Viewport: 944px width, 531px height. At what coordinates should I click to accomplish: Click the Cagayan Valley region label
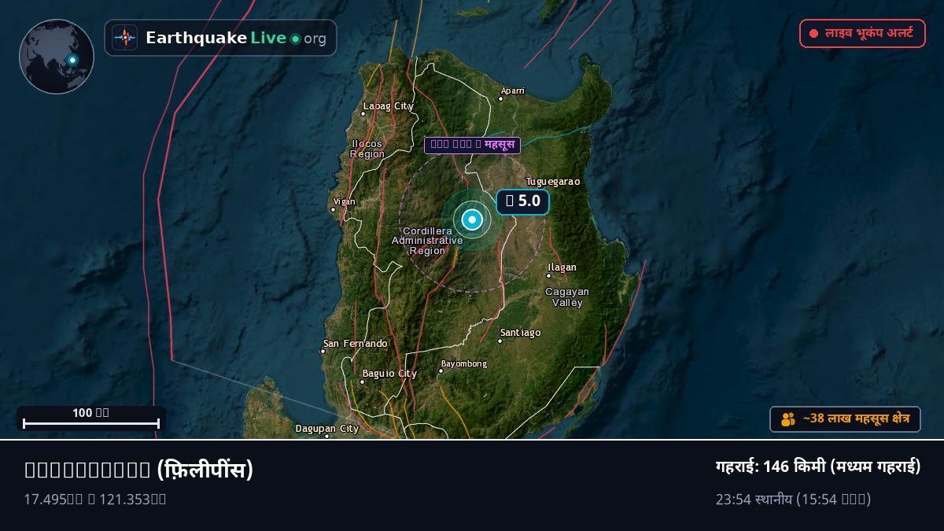pyautogui.click(x=567, y=297)
